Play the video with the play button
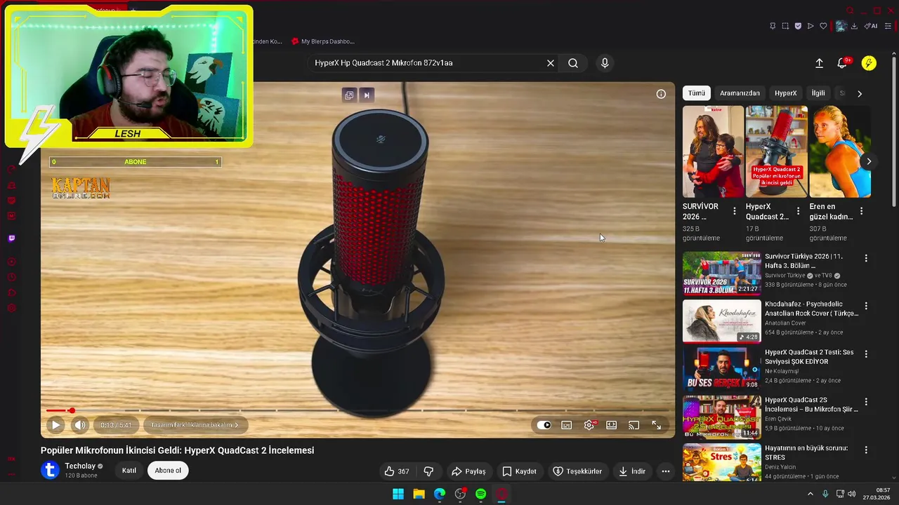The image size is (899, 505). coord(55,425)
